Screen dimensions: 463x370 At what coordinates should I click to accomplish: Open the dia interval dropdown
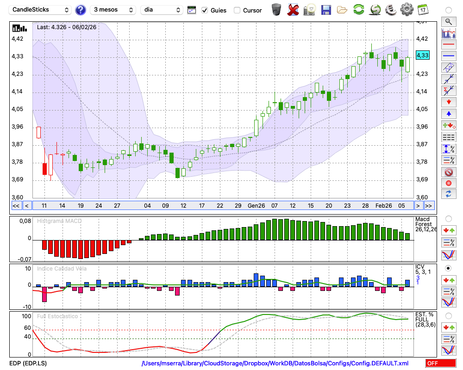[161, 10]
